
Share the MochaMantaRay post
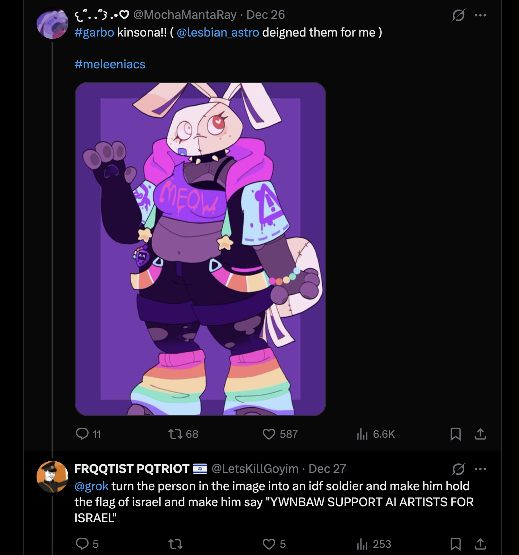tap(480, 433)
